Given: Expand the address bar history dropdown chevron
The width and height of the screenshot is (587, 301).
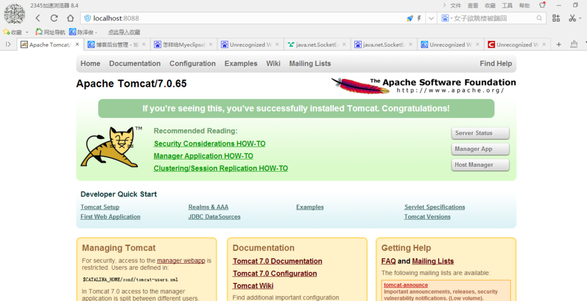Looking at the screenshot, I should point(432,18).
